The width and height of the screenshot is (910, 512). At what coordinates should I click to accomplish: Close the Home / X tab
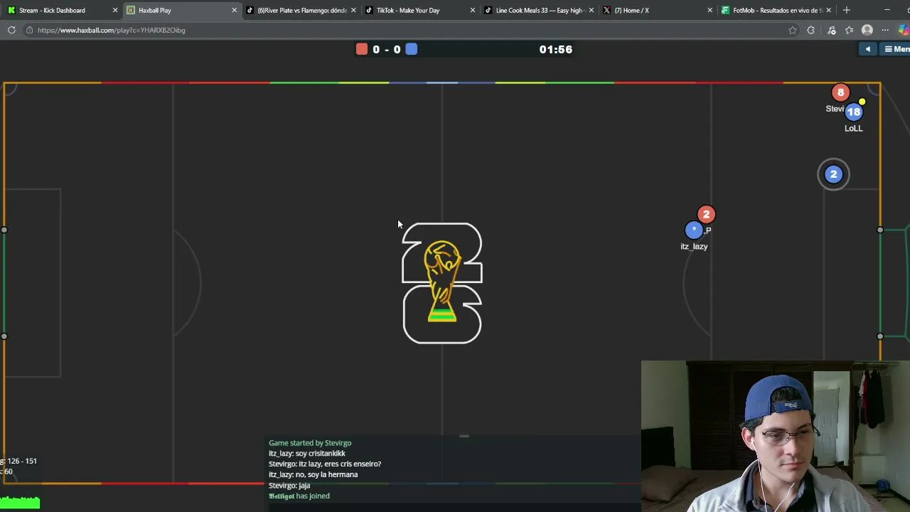(710, 10)
